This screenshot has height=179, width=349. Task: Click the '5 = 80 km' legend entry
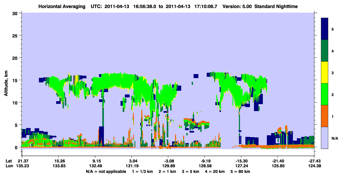point(240,171)
